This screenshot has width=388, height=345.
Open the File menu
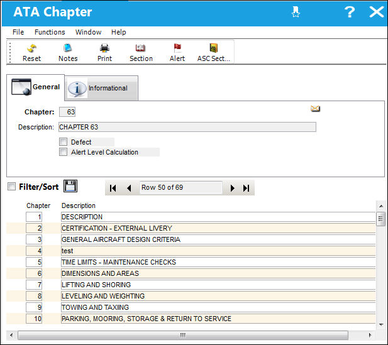coord(18,32)
